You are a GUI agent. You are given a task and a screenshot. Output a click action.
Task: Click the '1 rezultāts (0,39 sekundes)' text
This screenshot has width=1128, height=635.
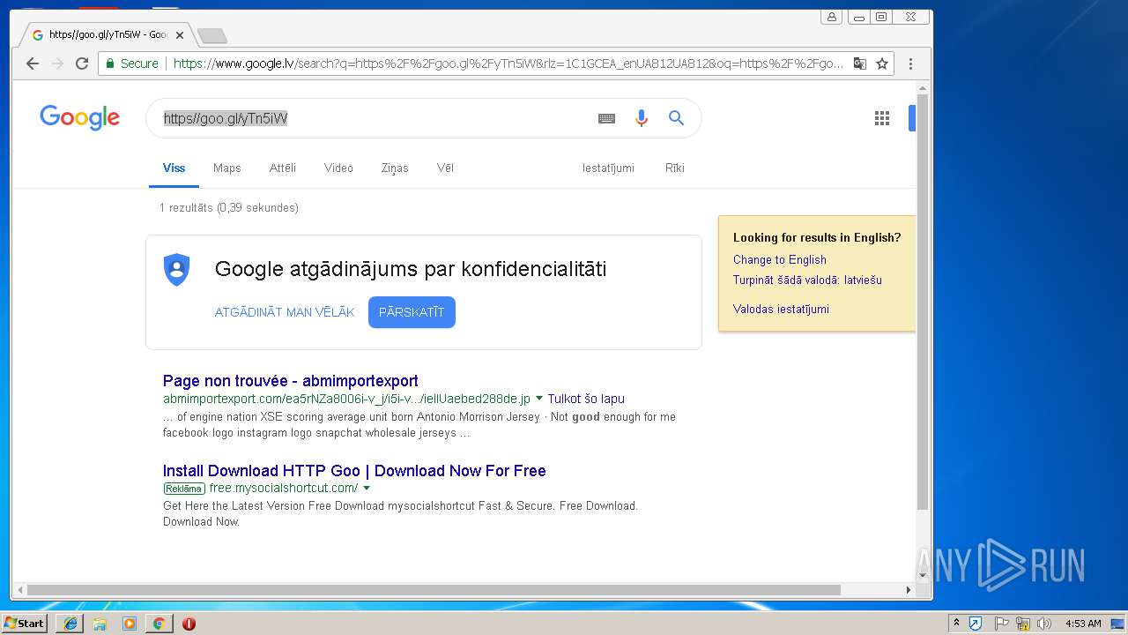click(229, 208)
